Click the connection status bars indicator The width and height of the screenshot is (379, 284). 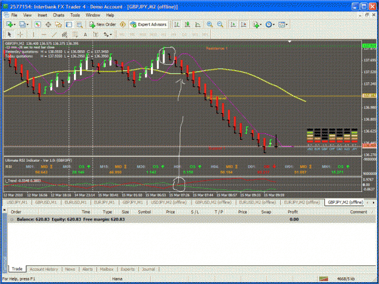[x=323, y=279]
